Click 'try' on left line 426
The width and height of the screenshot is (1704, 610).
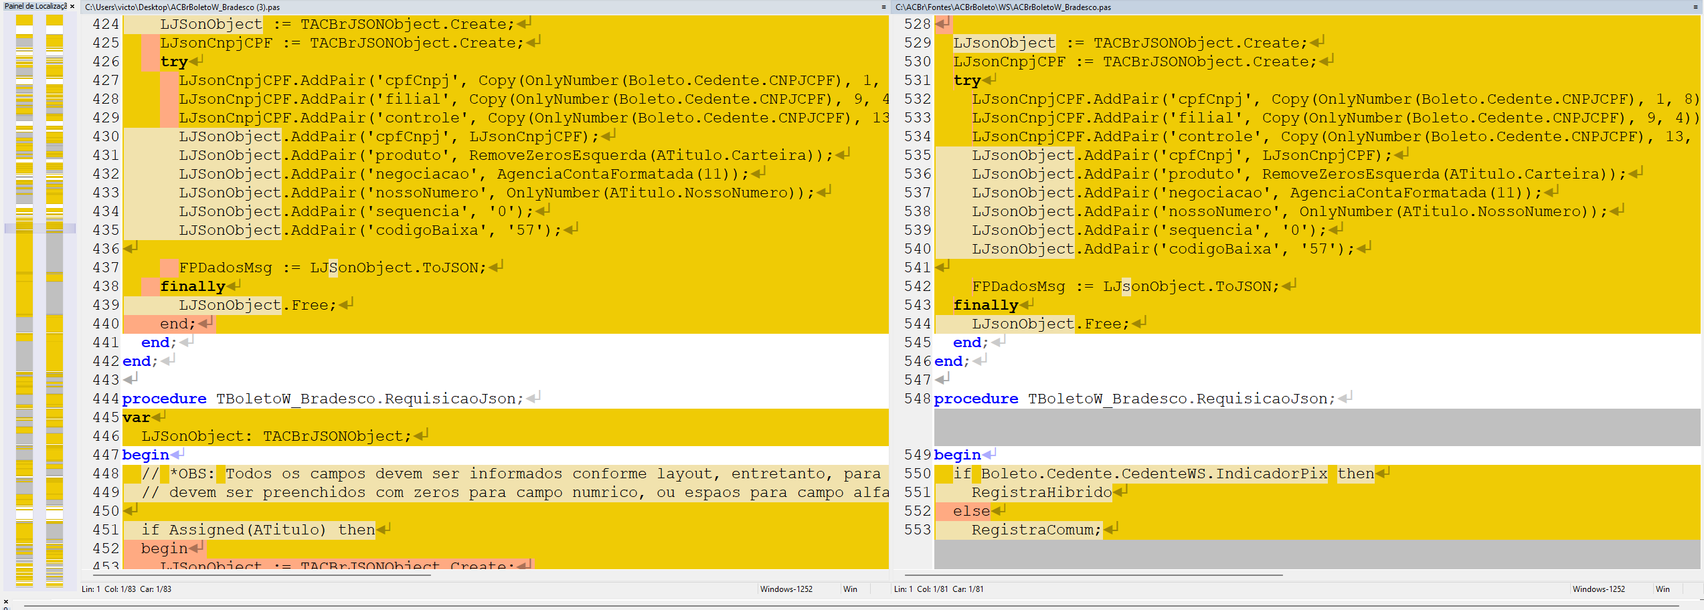(174, 62)
